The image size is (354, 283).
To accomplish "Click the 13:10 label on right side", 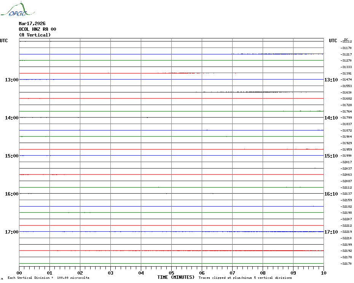I will (x=331, y=80).
